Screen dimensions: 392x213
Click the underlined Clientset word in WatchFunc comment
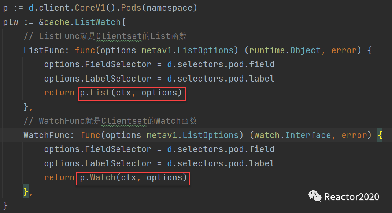tap(124, 121)
